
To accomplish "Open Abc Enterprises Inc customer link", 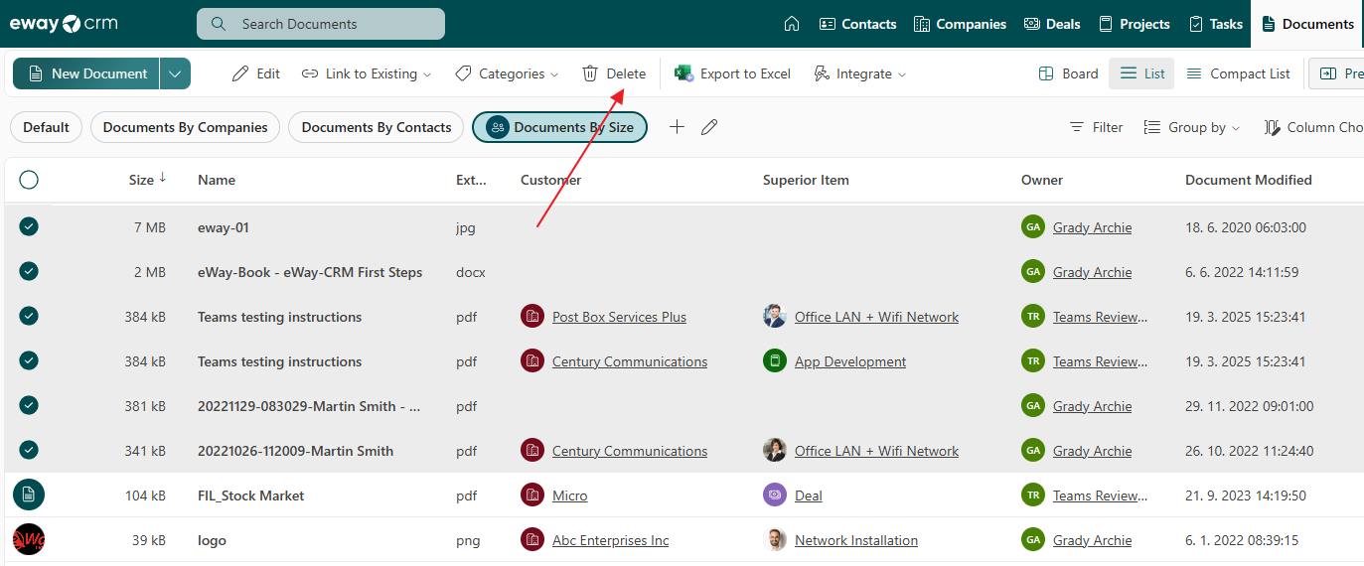I will 610,540.
